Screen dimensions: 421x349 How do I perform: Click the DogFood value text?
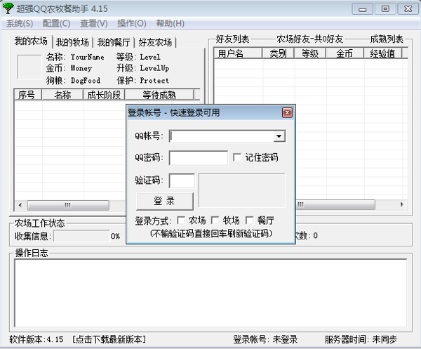pos(86,81)
